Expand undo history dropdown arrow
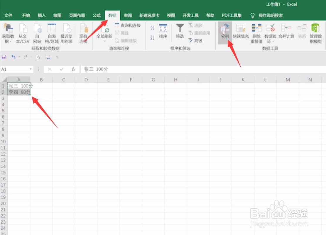Image resolution: width=326 pixels, height=235 pixels. [19, 57]
